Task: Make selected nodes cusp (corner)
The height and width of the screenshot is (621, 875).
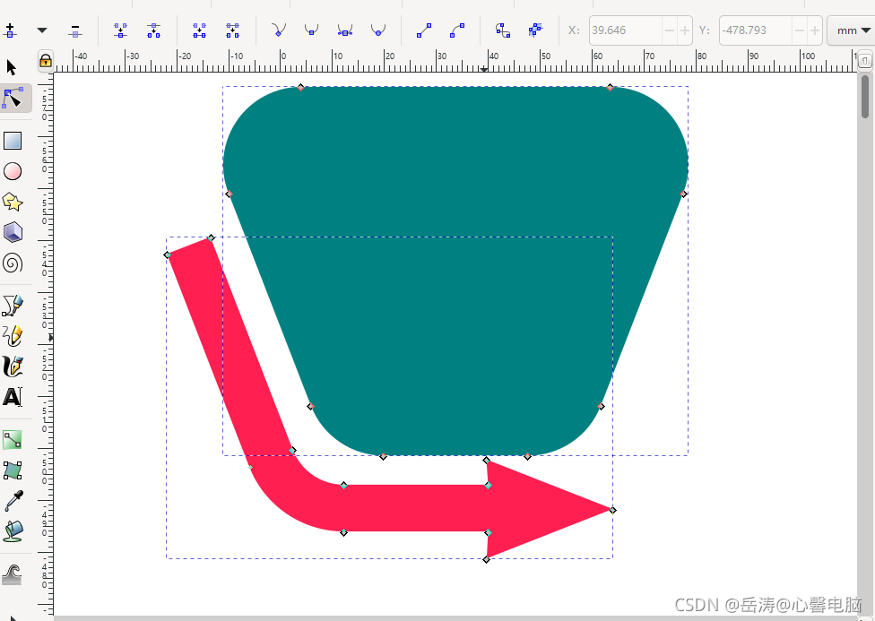Action: (x=279, y=30)
